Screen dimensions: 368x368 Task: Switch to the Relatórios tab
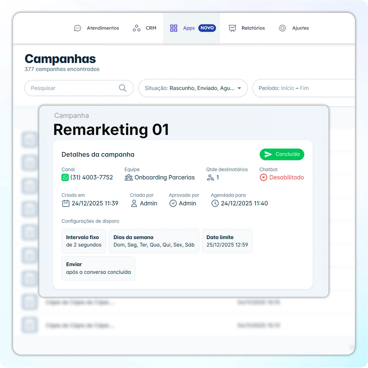tap(246, 28)
